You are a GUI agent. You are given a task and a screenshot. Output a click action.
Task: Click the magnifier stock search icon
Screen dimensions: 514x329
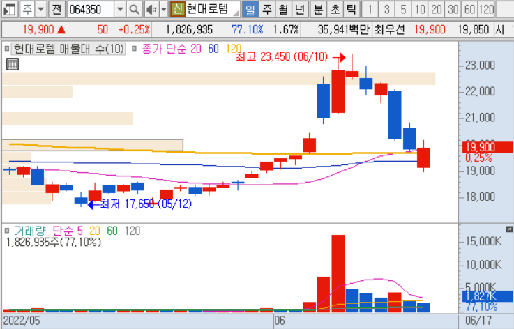pyautogui.click(x=134, y=9)
